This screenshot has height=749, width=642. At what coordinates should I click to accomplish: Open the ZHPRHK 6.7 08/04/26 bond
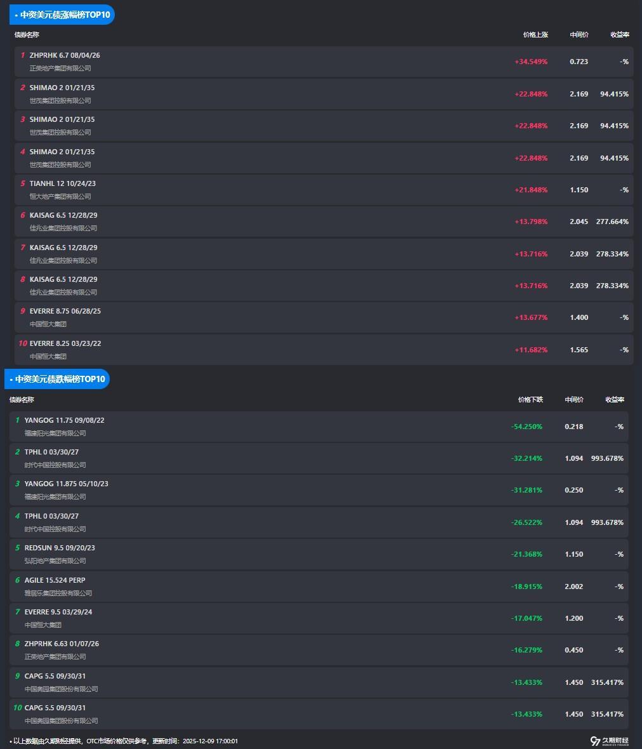pyautogui.click(x=65, y=55)
